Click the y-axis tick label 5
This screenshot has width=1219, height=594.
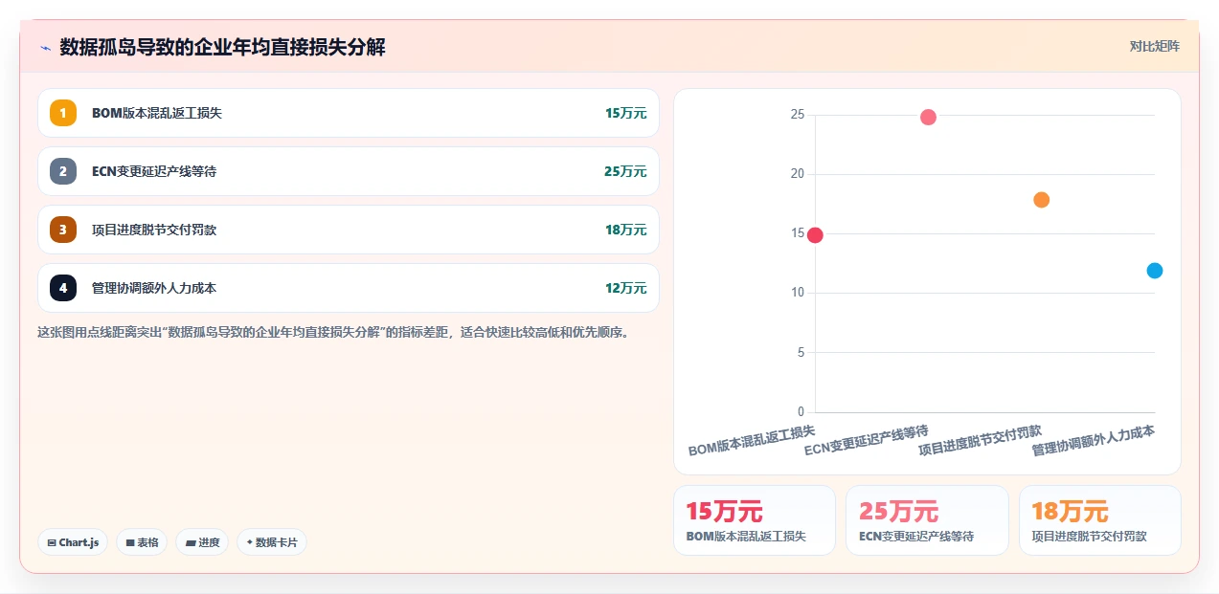[x=801, y=352]
